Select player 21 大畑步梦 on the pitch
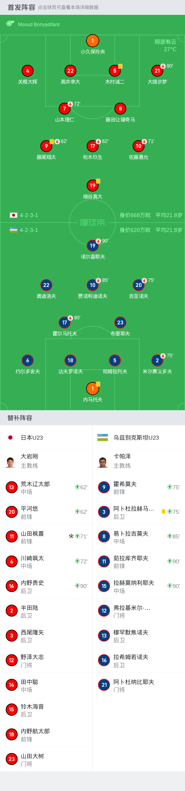This screenshot has height=791, width=185. tap(157, 71)
